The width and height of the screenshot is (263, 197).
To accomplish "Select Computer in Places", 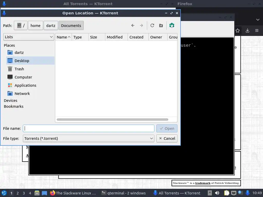I will coord(30,77).
